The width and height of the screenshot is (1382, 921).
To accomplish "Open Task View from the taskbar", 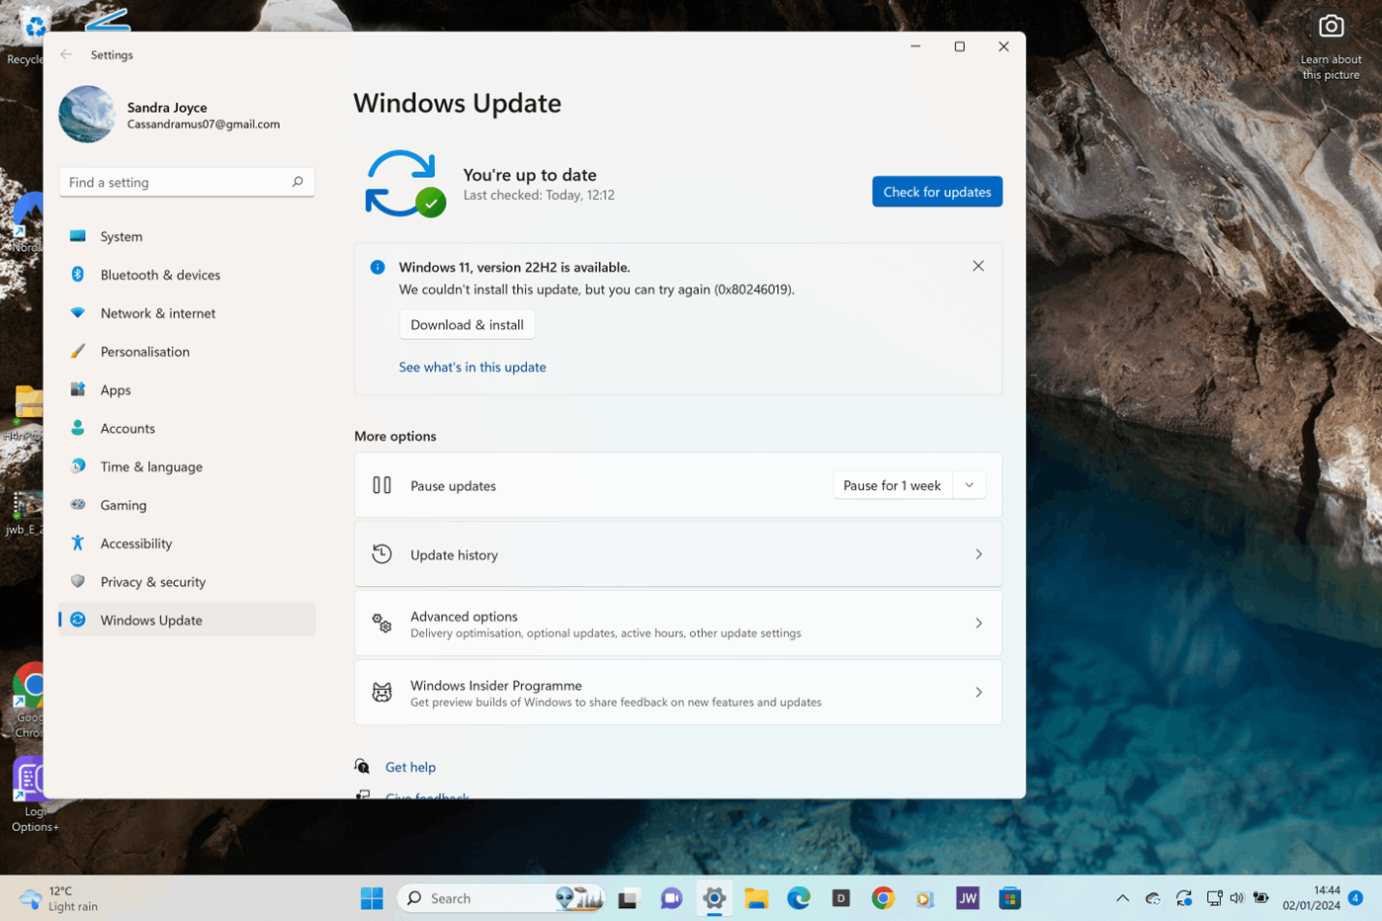I will pyautogui.click(x=628, y=898).
